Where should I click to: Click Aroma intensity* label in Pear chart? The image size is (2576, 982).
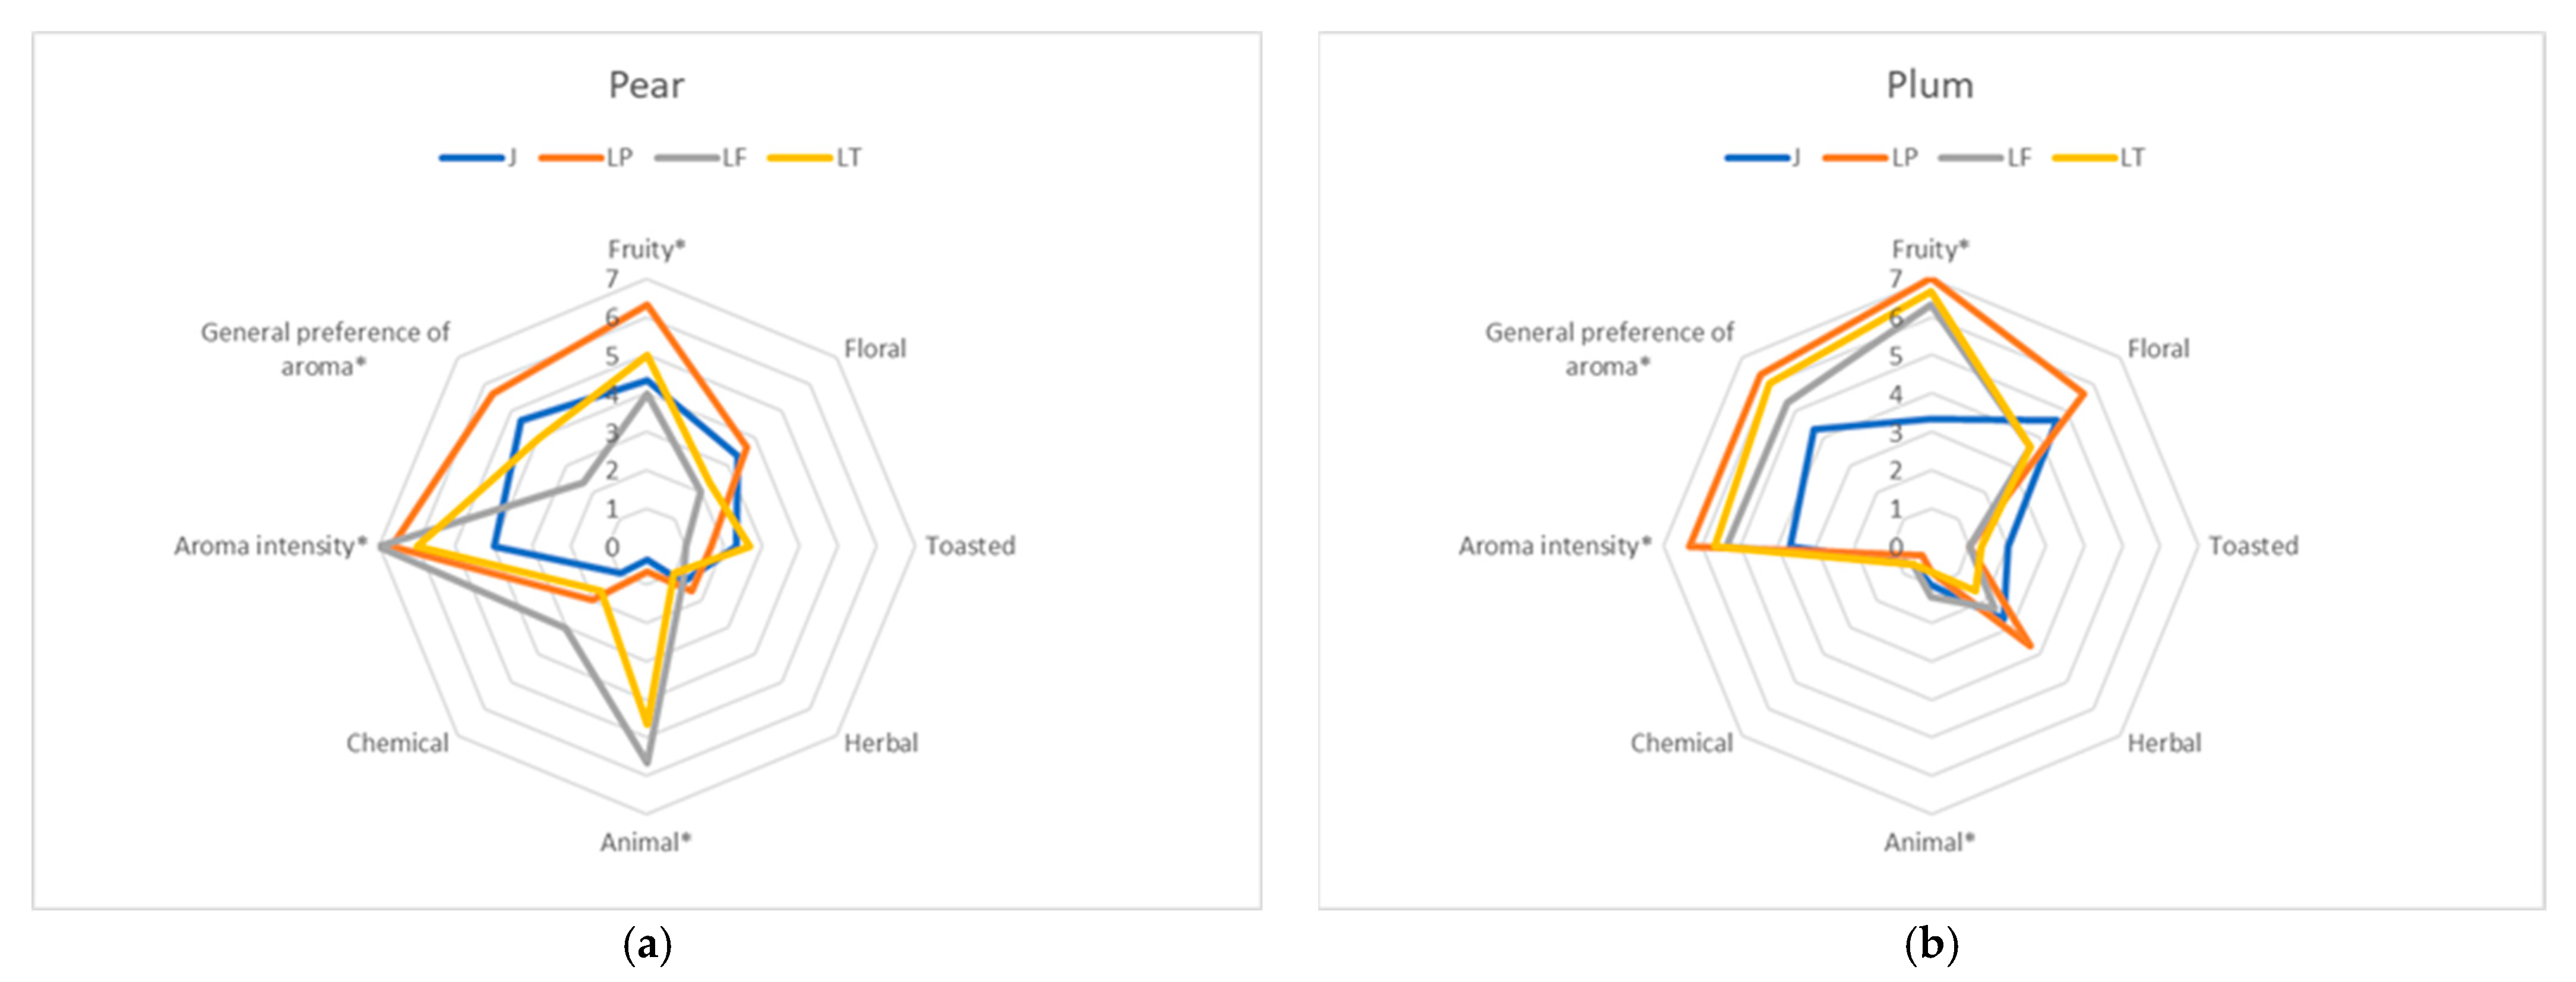tap(271, 546)
